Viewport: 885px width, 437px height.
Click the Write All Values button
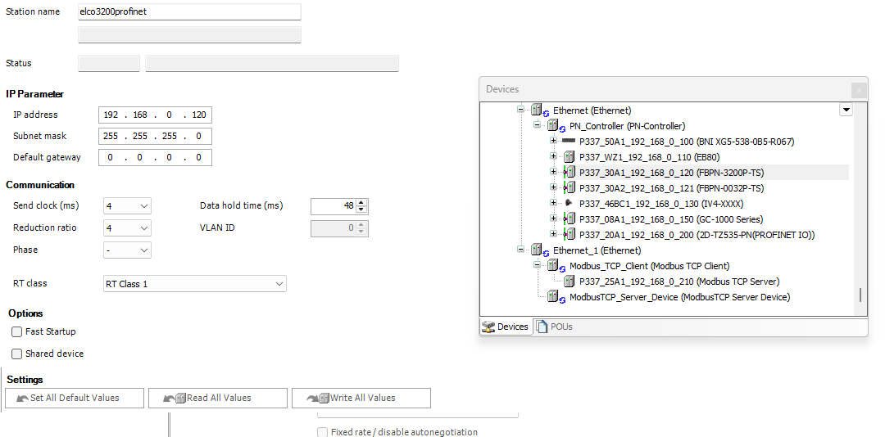(361, 399)
